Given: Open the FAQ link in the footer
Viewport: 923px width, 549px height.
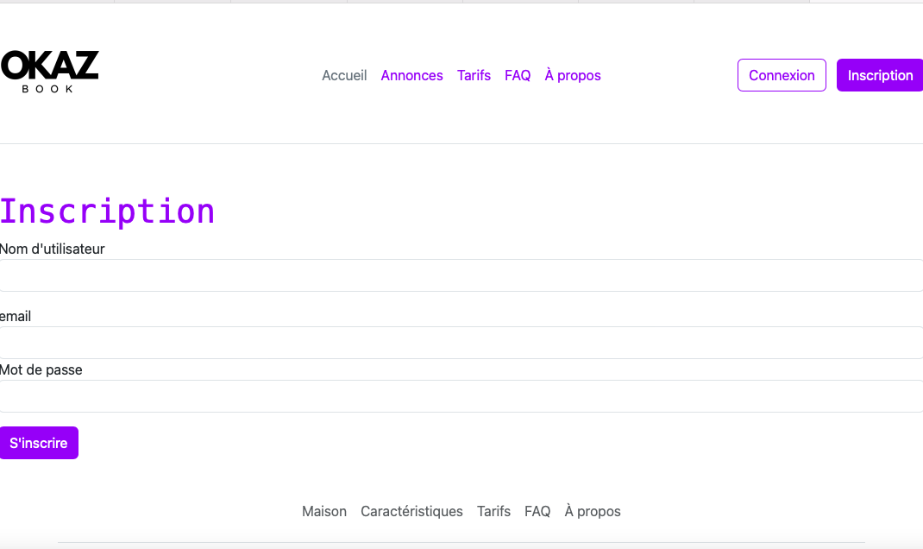Looking at the screenshot, I should pyautogui.click(x=537, y=511).
